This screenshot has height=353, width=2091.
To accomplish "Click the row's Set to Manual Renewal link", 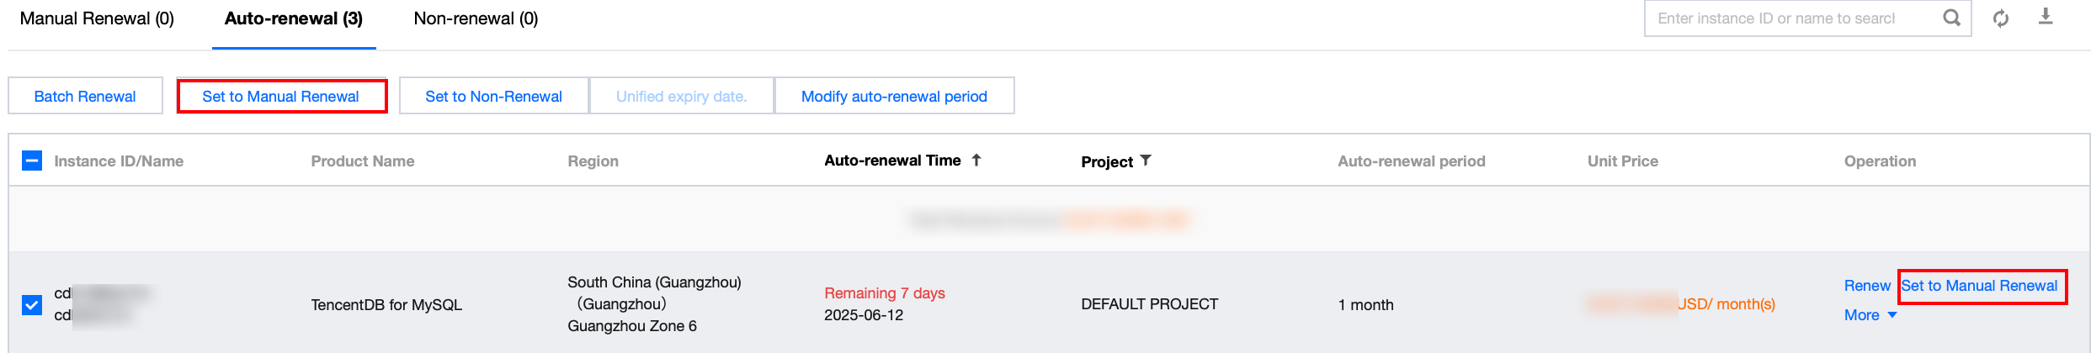I will pos(1979,286).
